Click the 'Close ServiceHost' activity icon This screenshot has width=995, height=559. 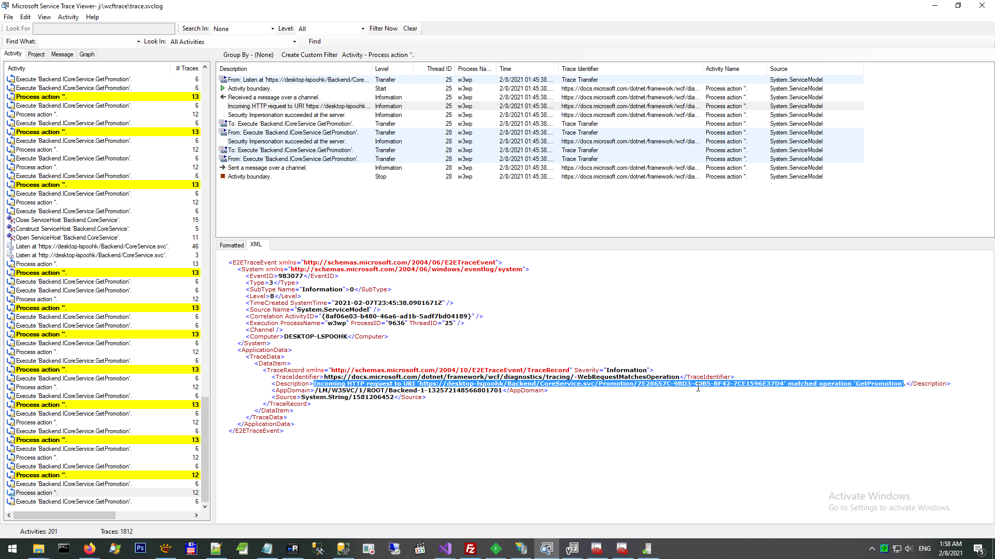click(x=10, y=220)
